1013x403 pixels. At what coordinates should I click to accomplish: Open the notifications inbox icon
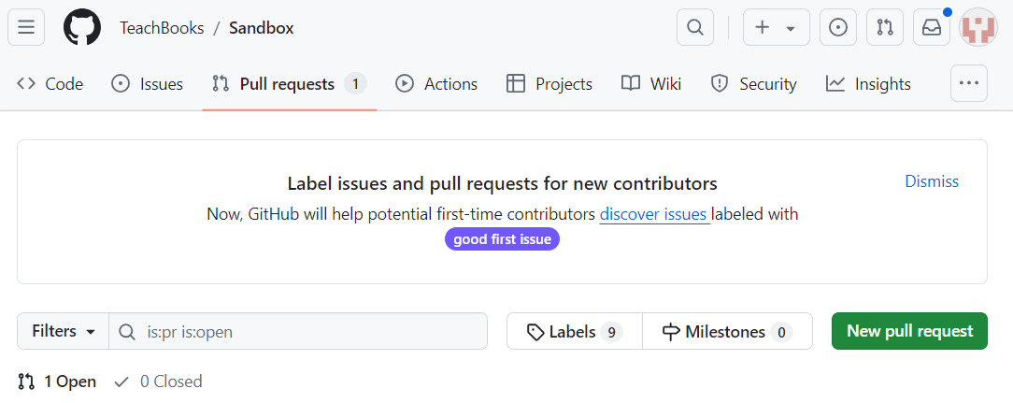932,27
